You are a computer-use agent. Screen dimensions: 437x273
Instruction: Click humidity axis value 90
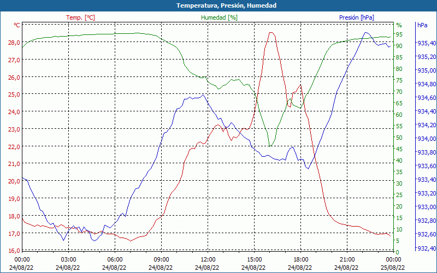[x=399, y=46]
